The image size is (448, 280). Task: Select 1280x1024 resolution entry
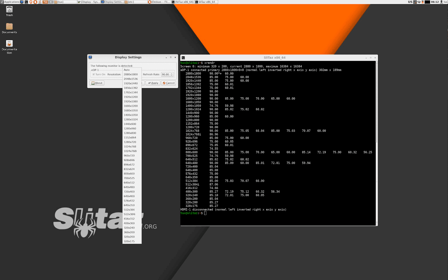[132, 120]
